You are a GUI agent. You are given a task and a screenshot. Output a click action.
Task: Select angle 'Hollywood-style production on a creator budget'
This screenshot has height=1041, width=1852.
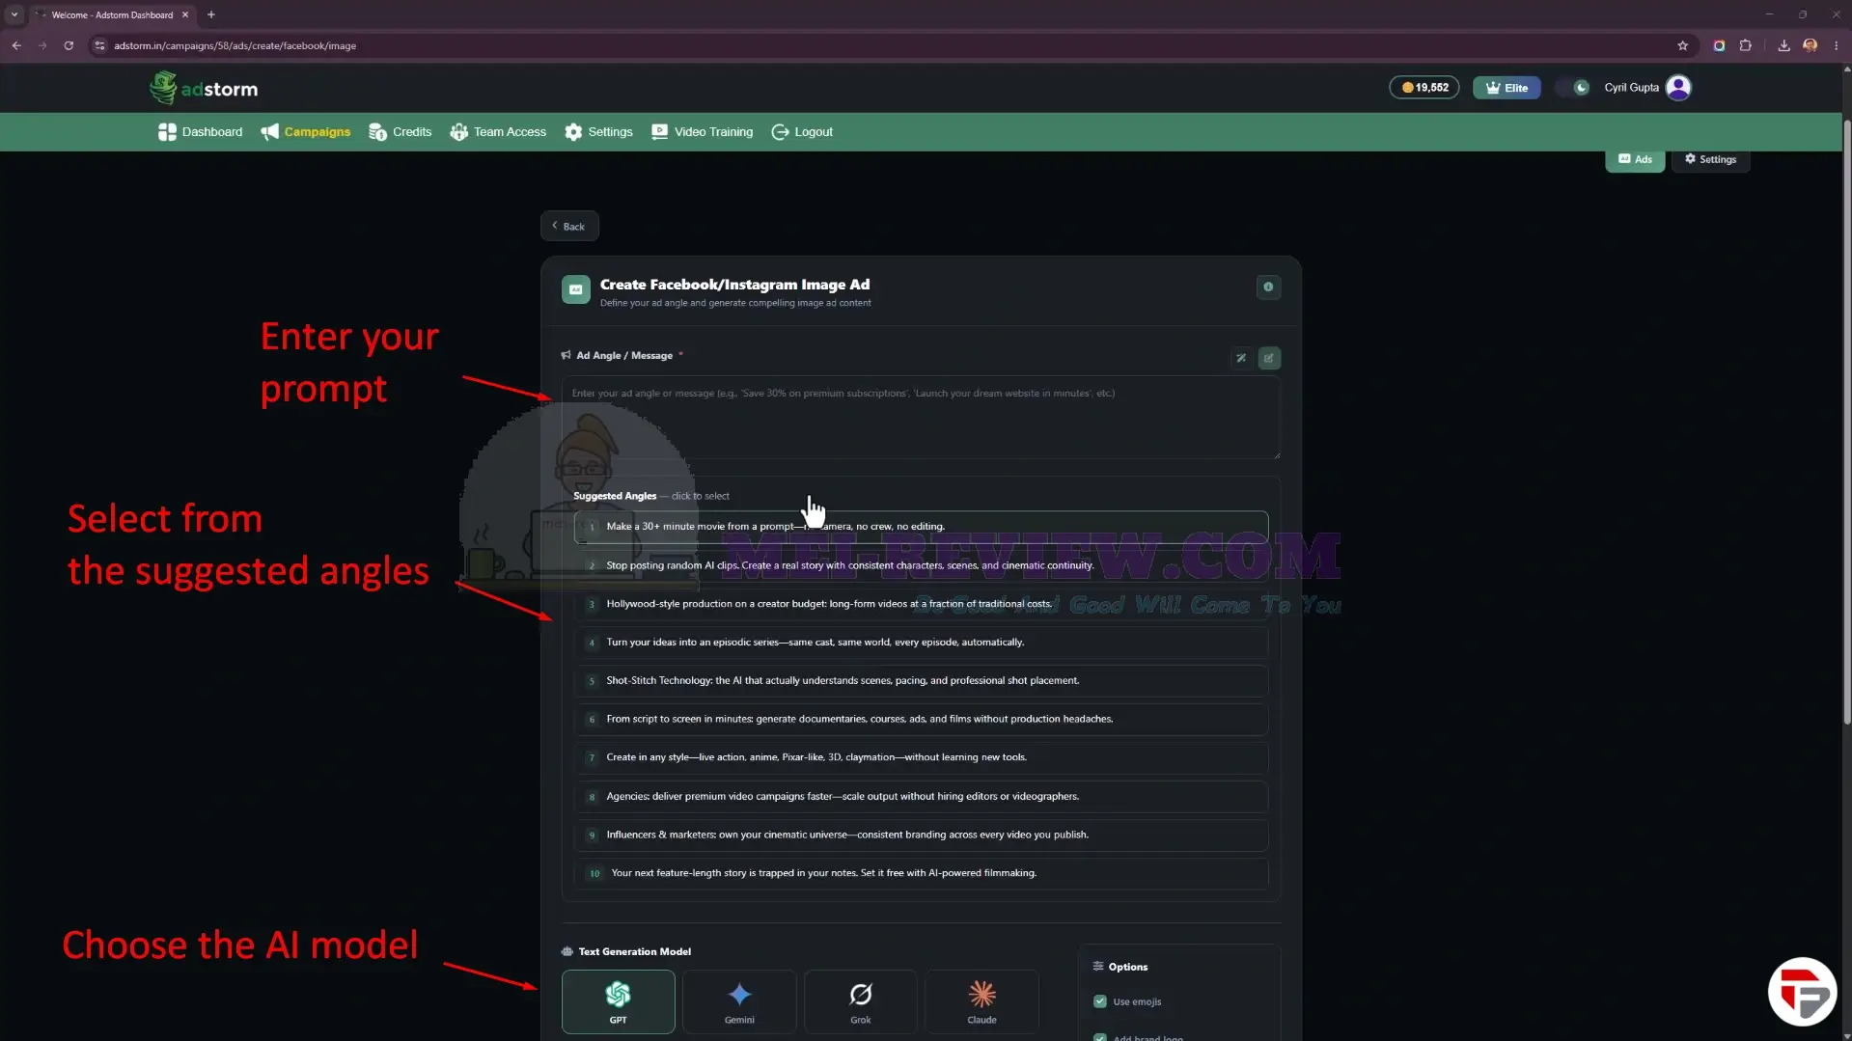coord(921,604)
